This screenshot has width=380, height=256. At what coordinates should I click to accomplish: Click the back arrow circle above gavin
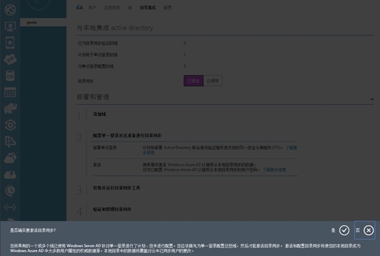(38, 3)
